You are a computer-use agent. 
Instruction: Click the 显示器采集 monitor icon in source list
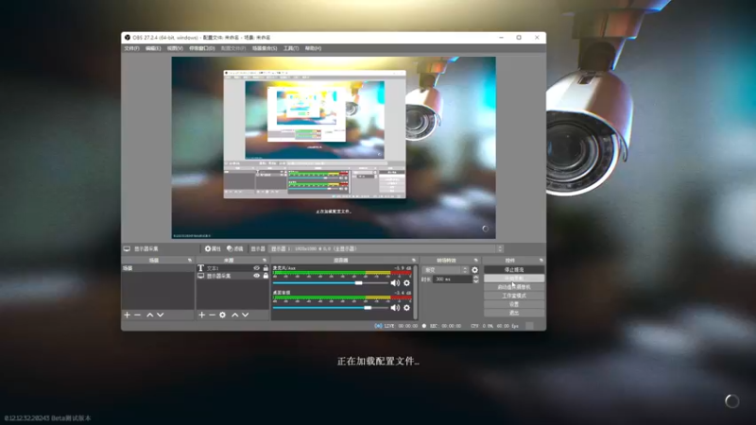(200, 276)
